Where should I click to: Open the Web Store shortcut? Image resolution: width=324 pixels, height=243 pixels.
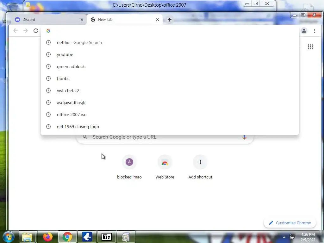(x=165, y=167)
